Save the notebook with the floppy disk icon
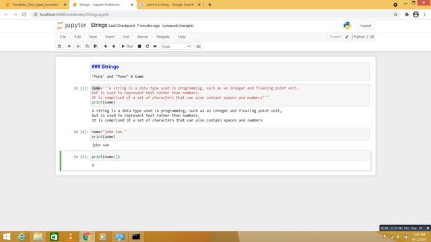This screenshot has height=242, width=431. [60, 46]
